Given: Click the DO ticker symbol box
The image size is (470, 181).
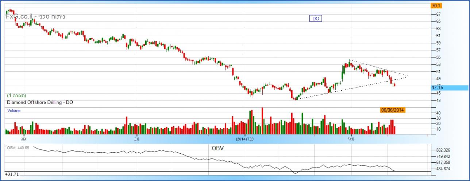Looking at the screenshot, I should point(316,19).
